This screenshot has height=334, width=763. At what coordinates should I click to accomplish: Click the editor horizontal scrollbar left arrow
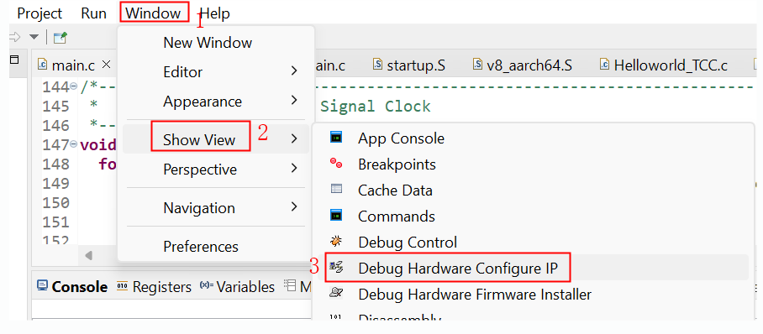click(x=88, y=255)
